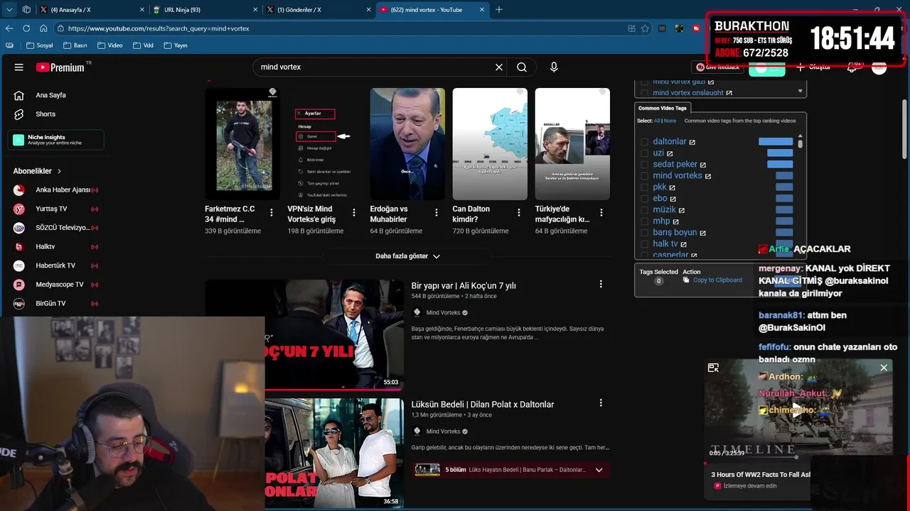This screenshot has height=511, width=910.
Task: Go to YouTube Premium home logo
Action: point(62,67)
